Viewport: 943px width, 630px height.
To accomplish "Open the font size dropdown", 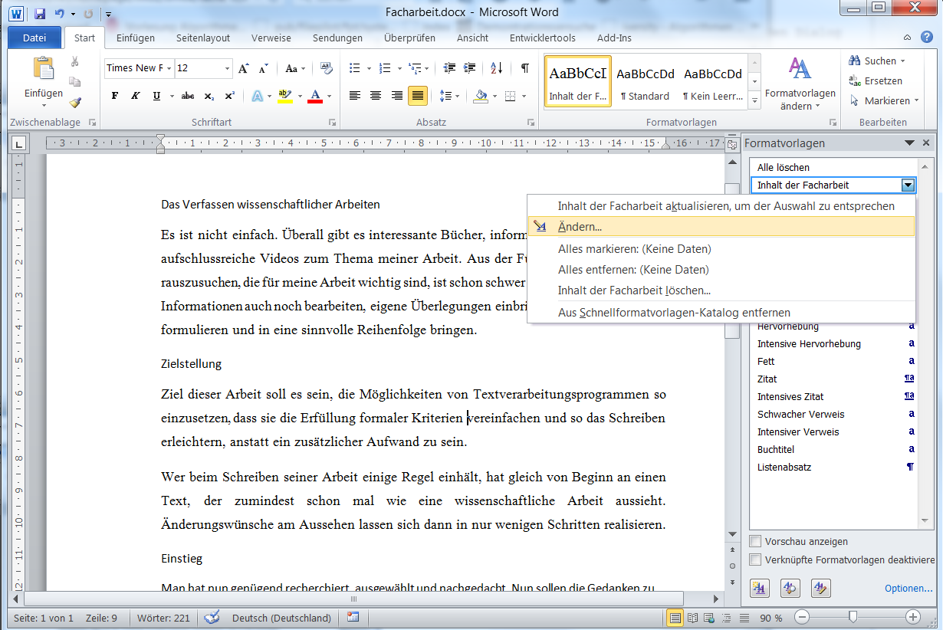I will click(228, 68).
